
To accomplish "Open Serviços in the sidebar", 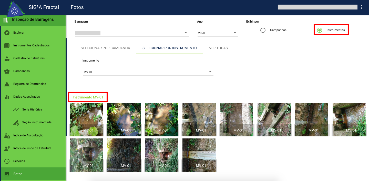I will pyautogui.click(x=33, y=161).
